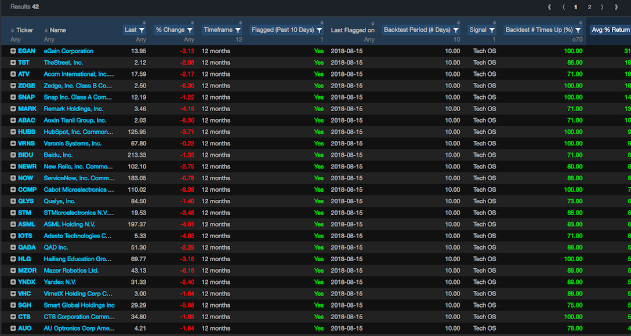Open the Signal column filter
This screenshot has height=336, width=631.
[x=492, y=30]
